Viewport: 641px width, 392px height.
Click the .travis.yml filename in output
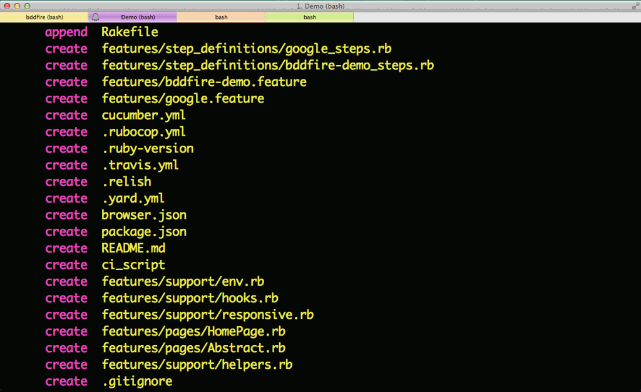[140, 166]
